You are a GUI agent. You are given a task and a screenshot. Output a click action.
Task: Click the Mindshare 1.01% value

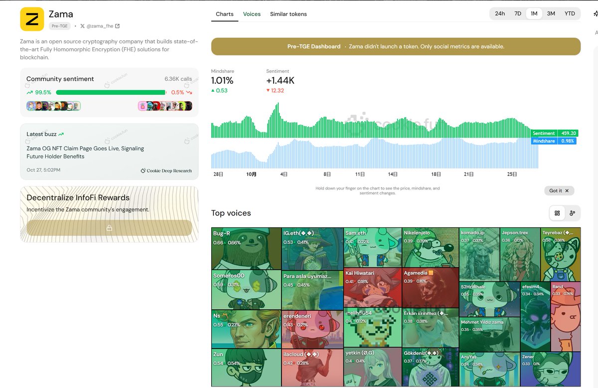222,80
